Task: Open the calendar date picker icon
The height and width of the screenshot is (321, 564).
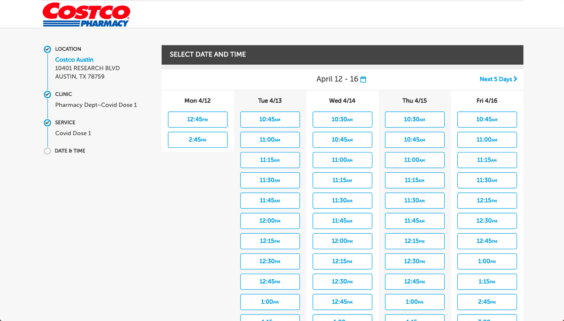Action: 363,79
